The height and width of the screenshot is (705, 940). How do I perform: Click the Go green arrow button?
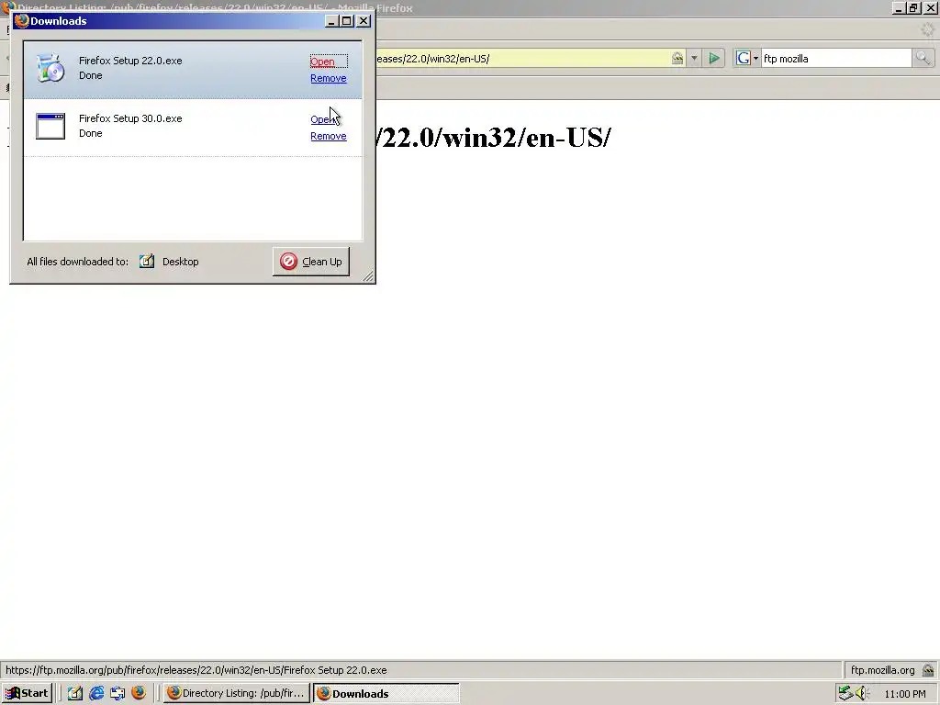[x=714, y=58]
